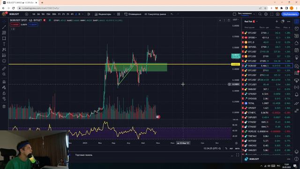Select the crosshair cursor tool
This screenshot has width=300, height=169.
(4, 22)
